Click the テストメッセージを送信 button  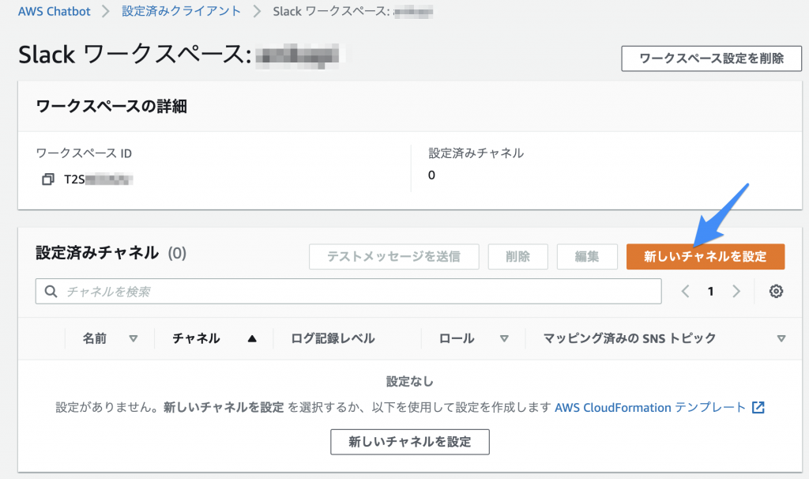pyautogui.click(x=393, y=257)
